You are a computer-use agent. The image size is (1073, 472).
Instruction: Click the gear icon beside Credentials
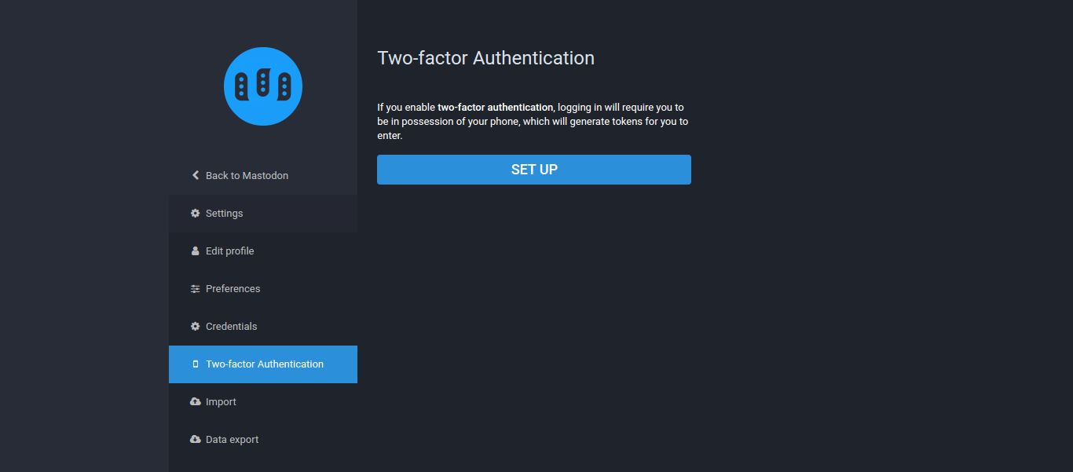(x=196, y=326)
